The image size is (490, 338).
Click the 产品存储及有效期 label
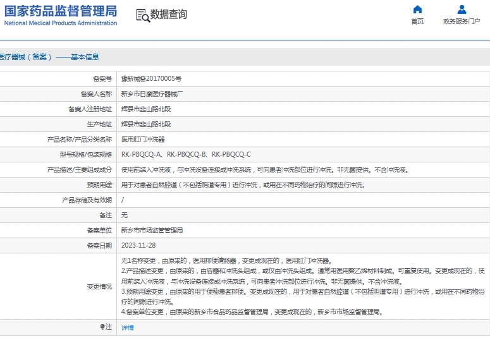click(87, 200)
